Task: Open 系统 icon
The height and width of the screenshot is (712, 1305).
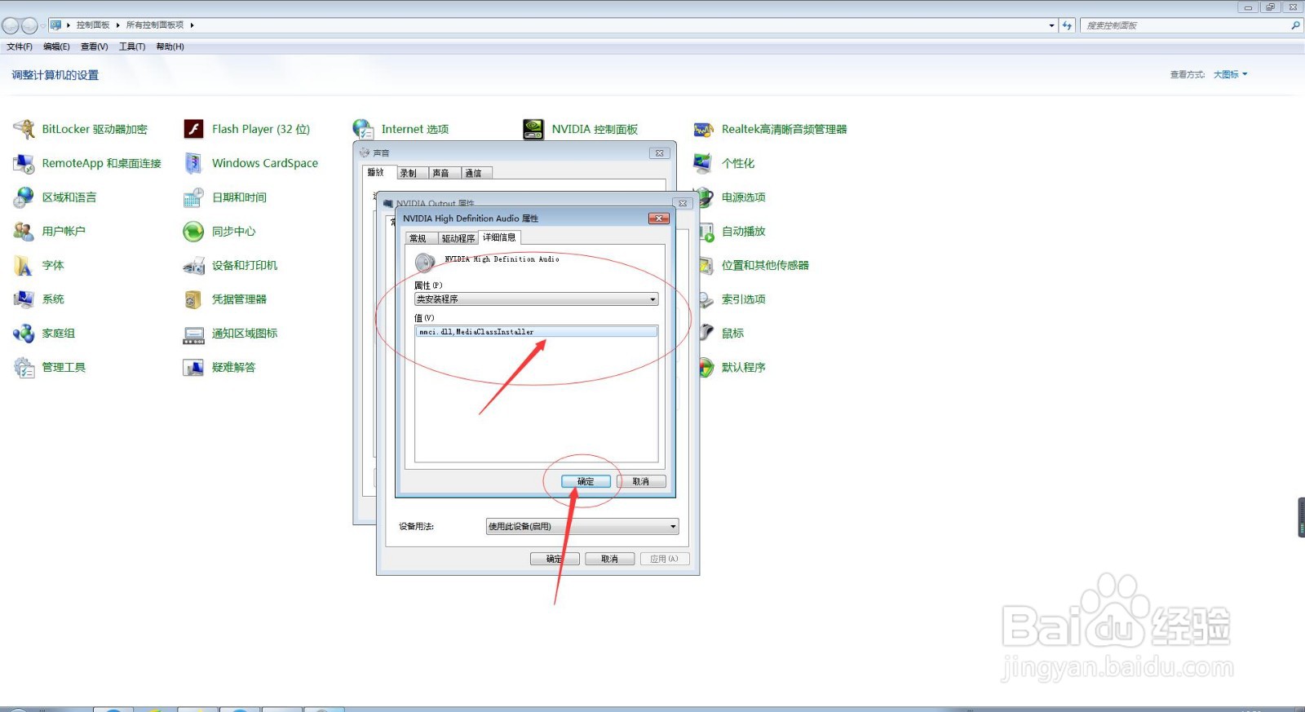Action: [24, 299]
